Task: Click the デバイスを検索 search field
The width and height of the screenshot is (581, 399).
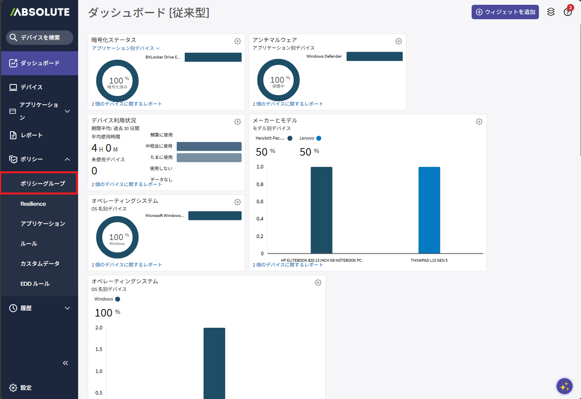Action: pyautogui.click(x=40, y=38)
